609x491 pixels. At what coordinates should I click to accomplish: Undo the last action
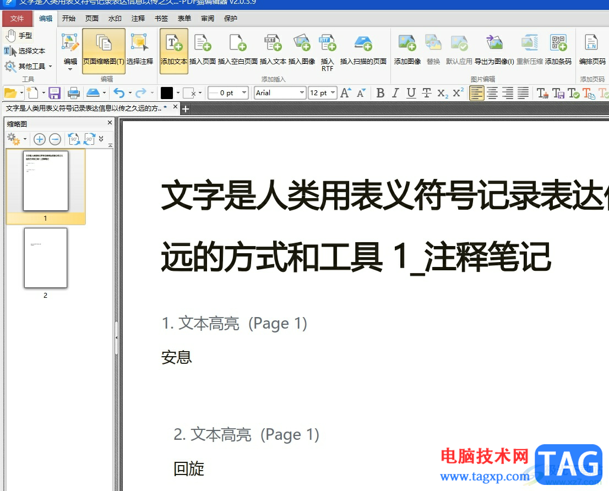click(x=119, y=93)
